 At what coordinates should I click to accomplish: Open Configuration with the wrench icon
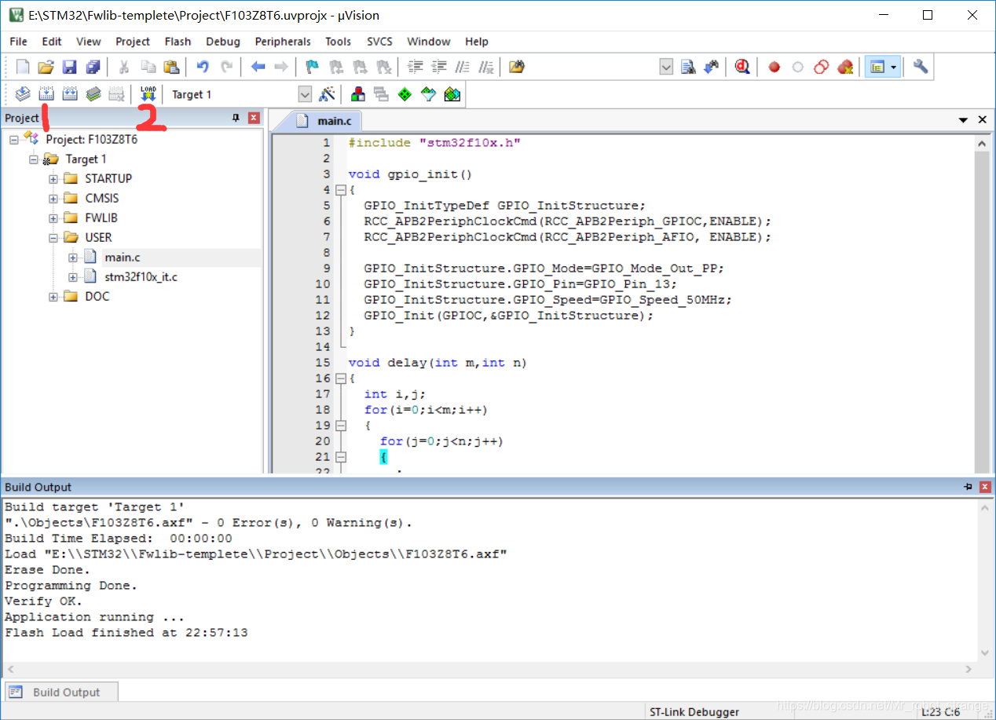tap(921, 68)
